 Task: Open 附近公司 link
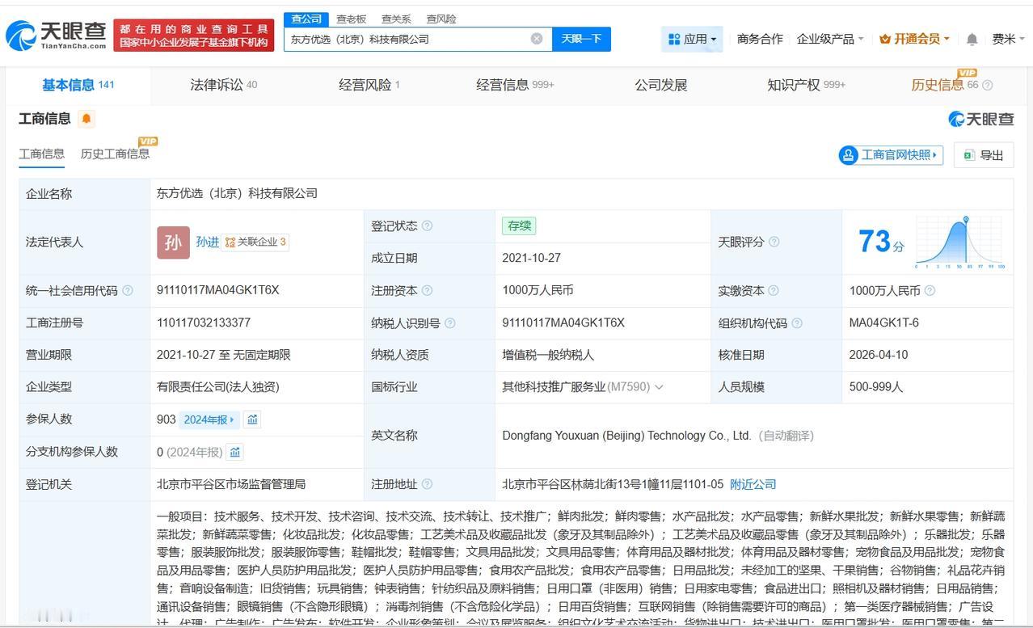pyautogui.click(x=753, y=484)
